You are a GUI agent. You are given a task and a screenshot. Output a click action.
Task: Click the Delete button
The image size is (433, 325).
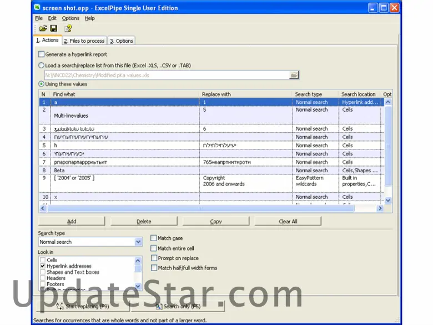(144, 221)
